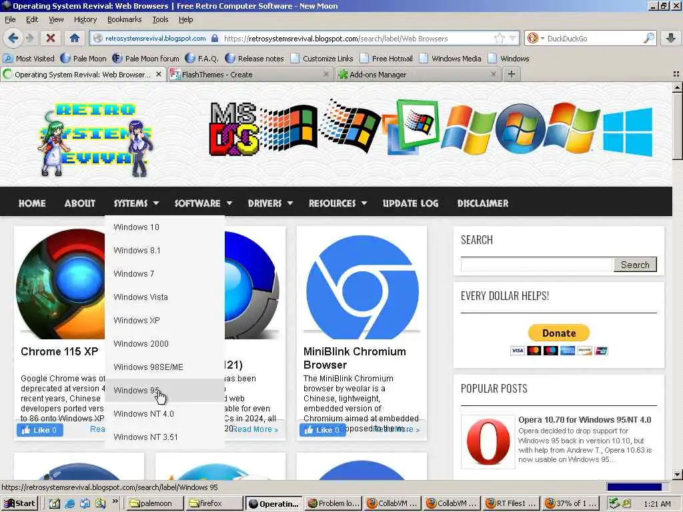
Task: Expand the RESOURCES navigation dropdown
Action: pos(338,203)
